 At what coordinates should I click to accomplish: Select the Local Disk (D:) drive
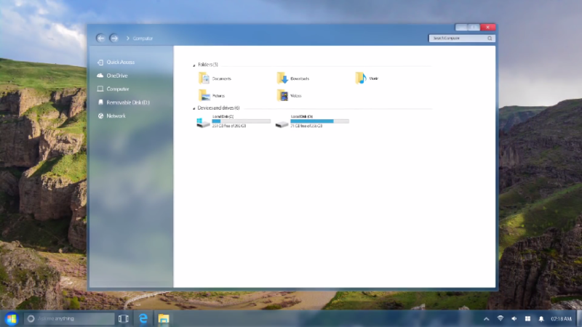[x=311, y=121]
